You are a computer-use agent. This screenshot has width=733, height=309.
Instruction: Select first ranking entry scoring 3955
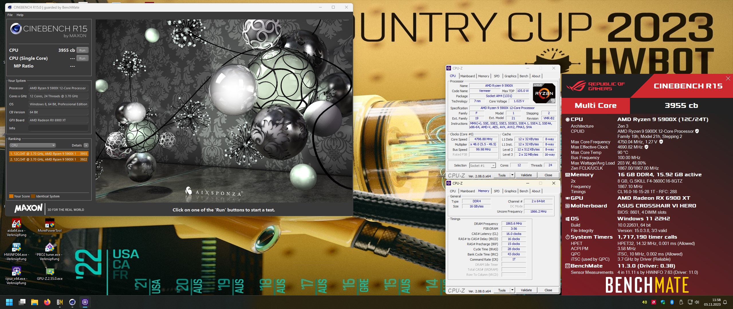point(49,154)
